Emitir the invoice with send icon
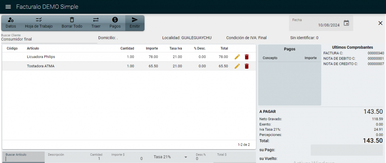 click(x=135, y=23)
